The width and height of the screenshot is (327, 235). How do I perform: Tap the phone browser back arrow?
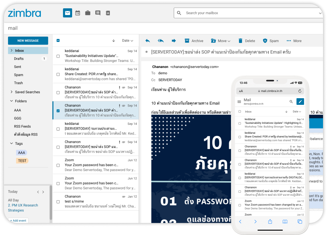click(240, 222)
